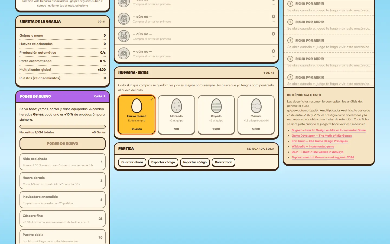Select the Huevo blanco egg skin icon
The image size is (390, 244).
[137, 106]
